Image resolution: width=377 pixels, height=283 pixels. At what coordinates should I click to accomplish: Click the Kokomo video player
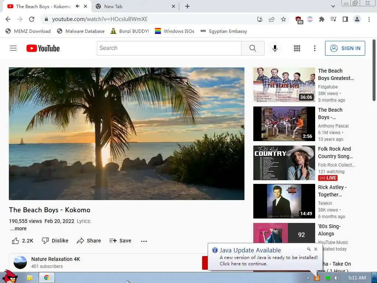tap(127, 133)
